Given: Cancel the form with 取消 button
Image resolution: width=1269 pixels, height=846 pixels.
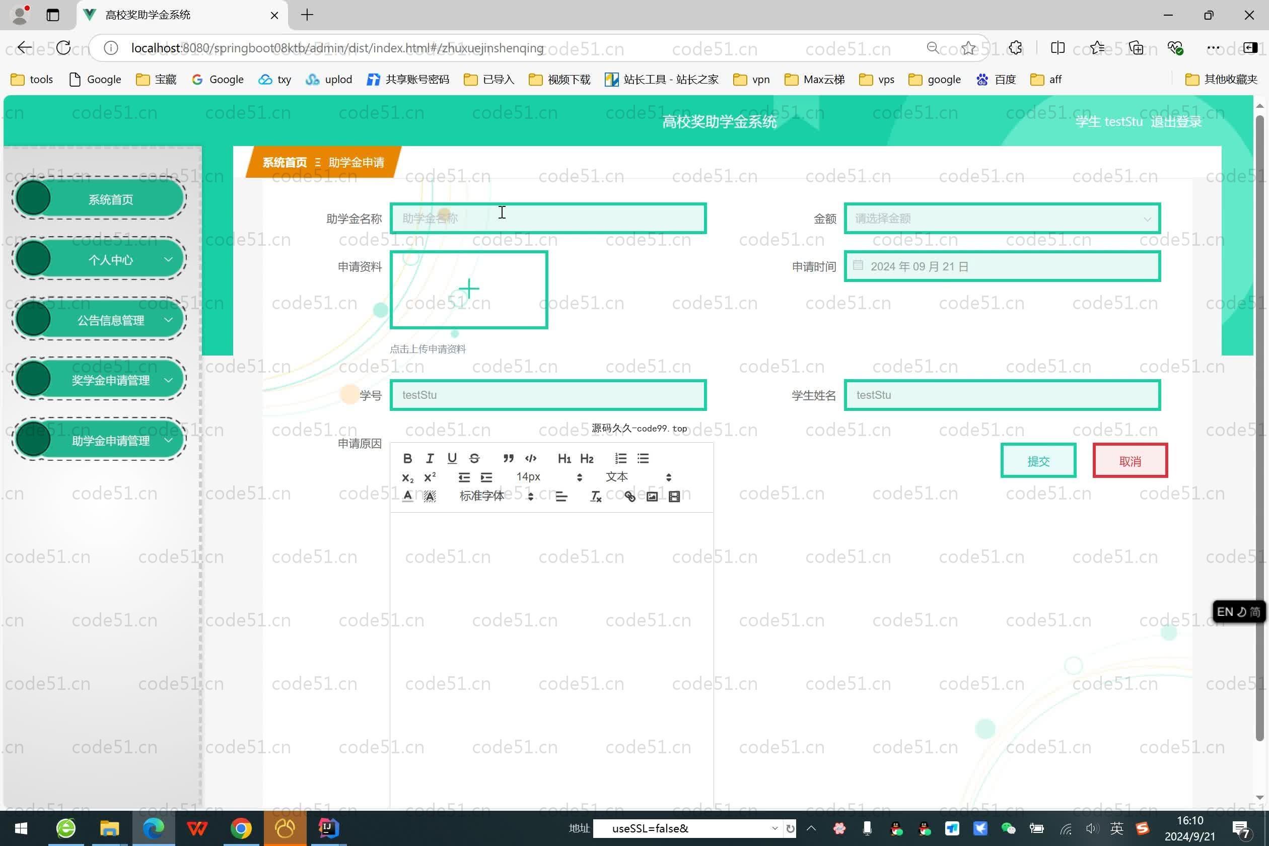Looking at the screenshot, I should tap(1130, 461).
